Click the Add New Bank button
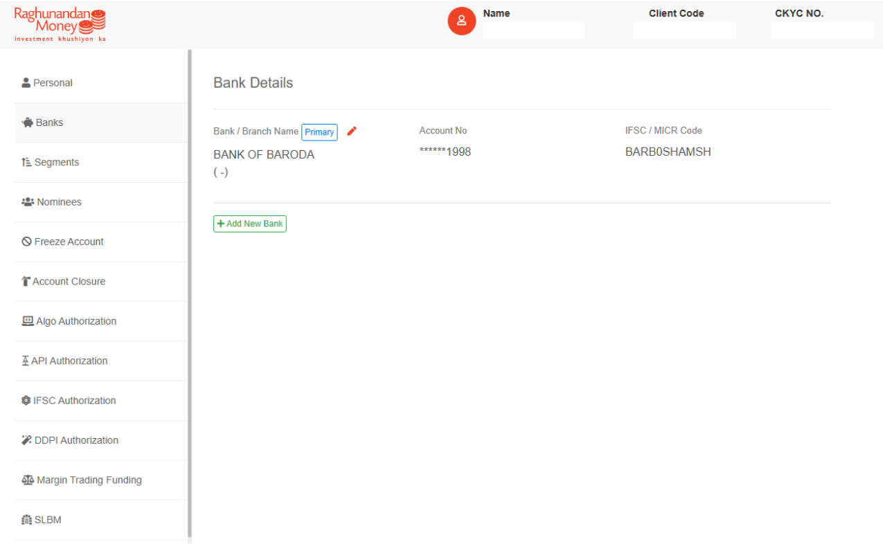 tap(250, 224)
